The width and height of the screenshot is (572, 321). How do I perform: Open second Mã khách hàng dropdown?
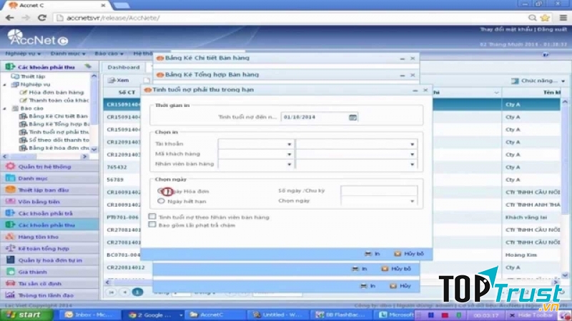point(412,154)
